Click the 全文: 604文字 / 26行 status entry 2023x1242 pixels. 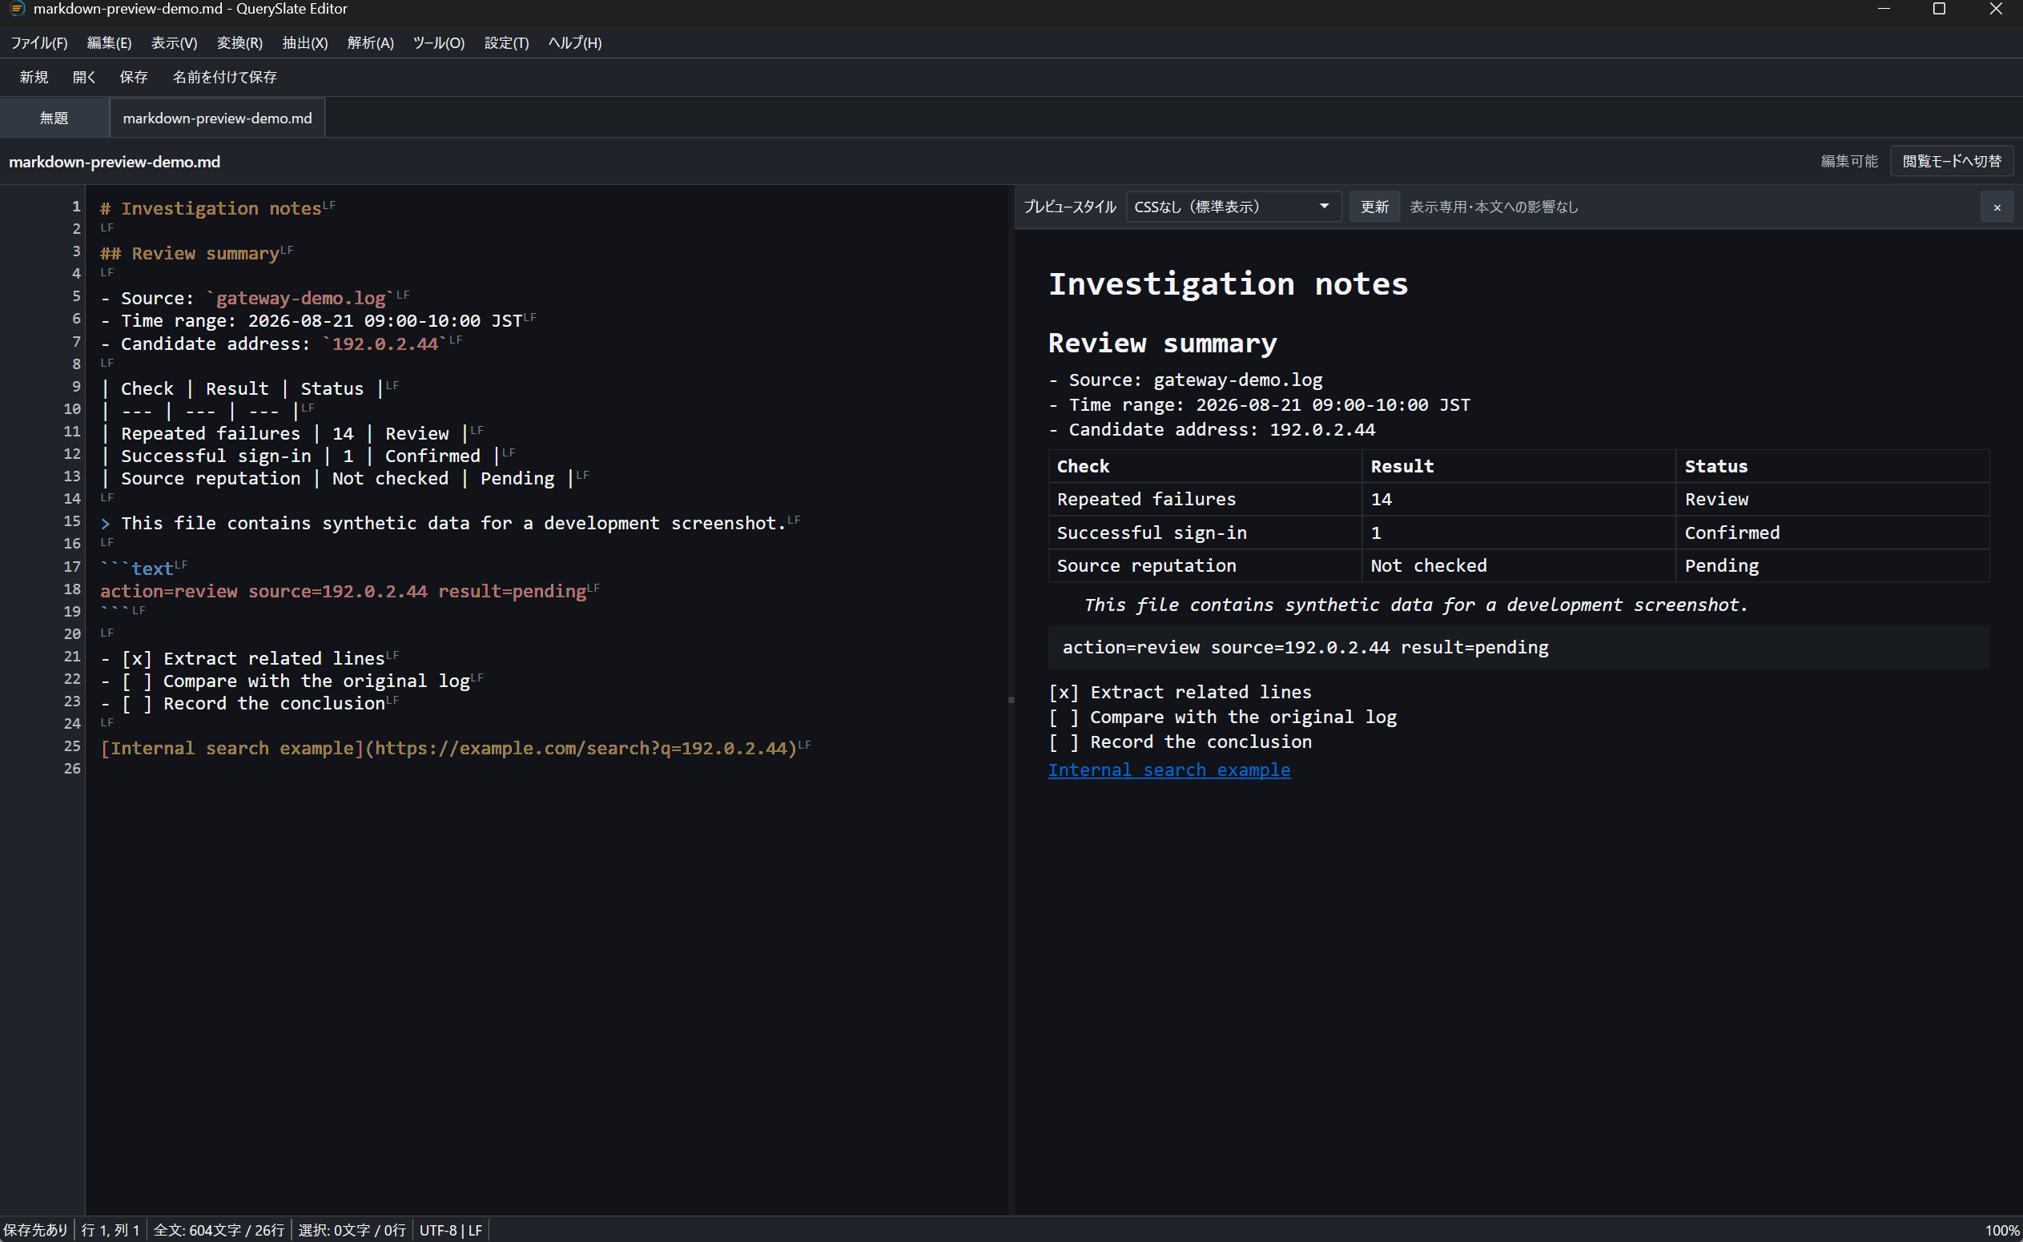click(219, 1230)
